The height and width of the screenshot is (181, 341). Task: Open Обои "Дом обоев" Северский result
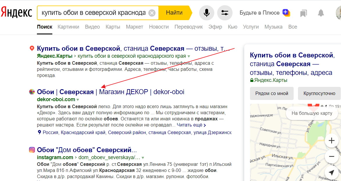pos(87,150)
